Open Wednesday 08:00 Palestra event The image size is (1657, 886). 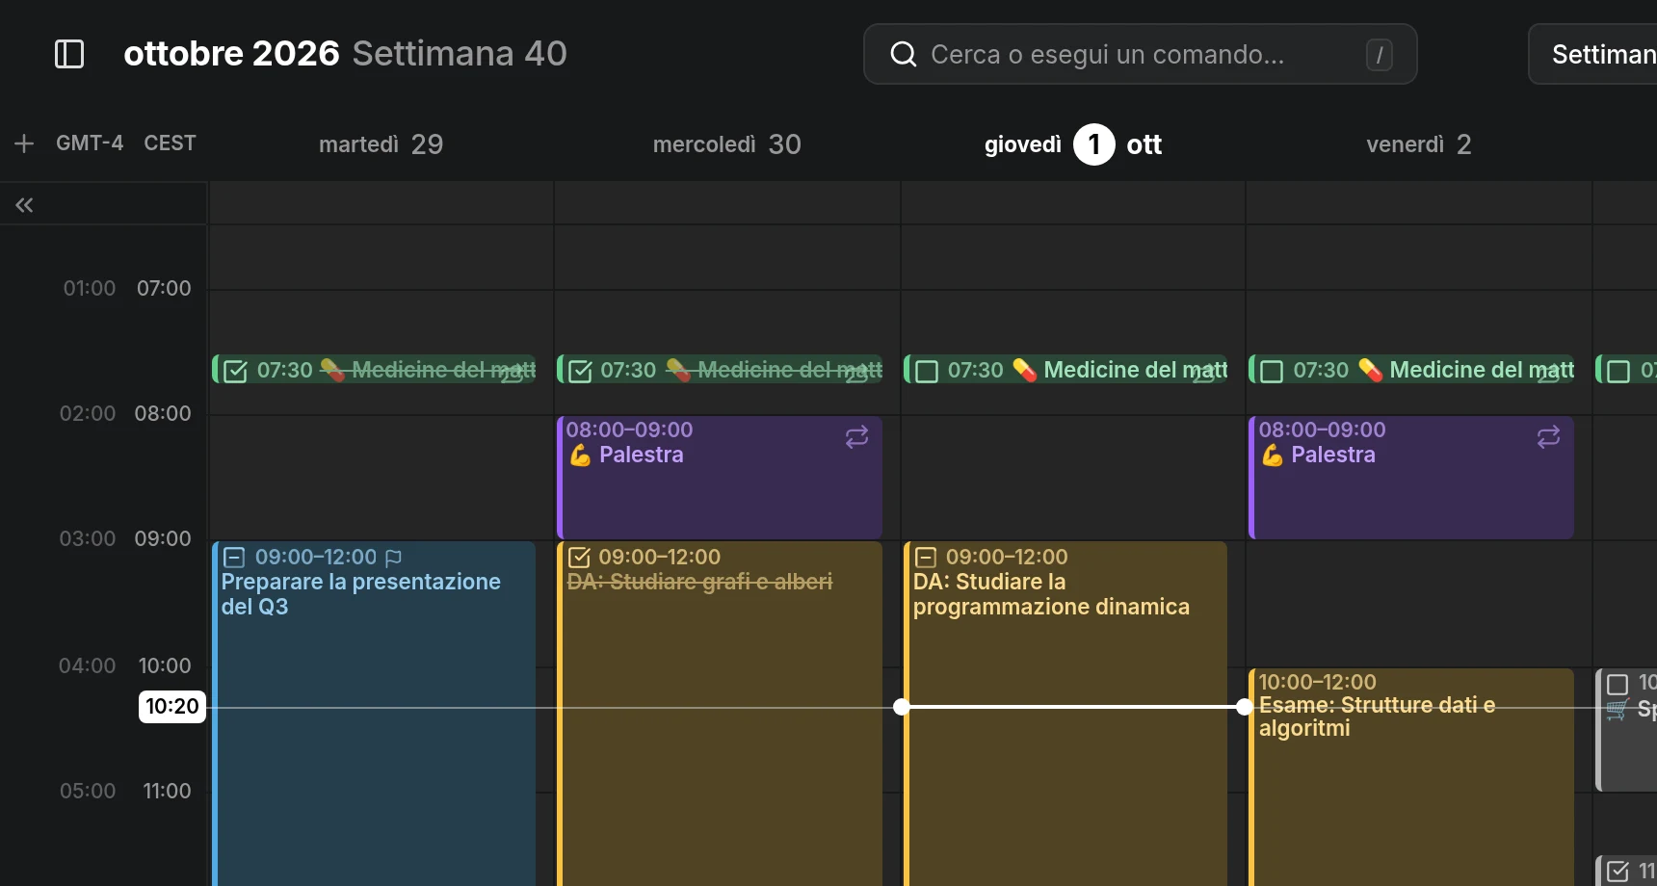[720, 477]
